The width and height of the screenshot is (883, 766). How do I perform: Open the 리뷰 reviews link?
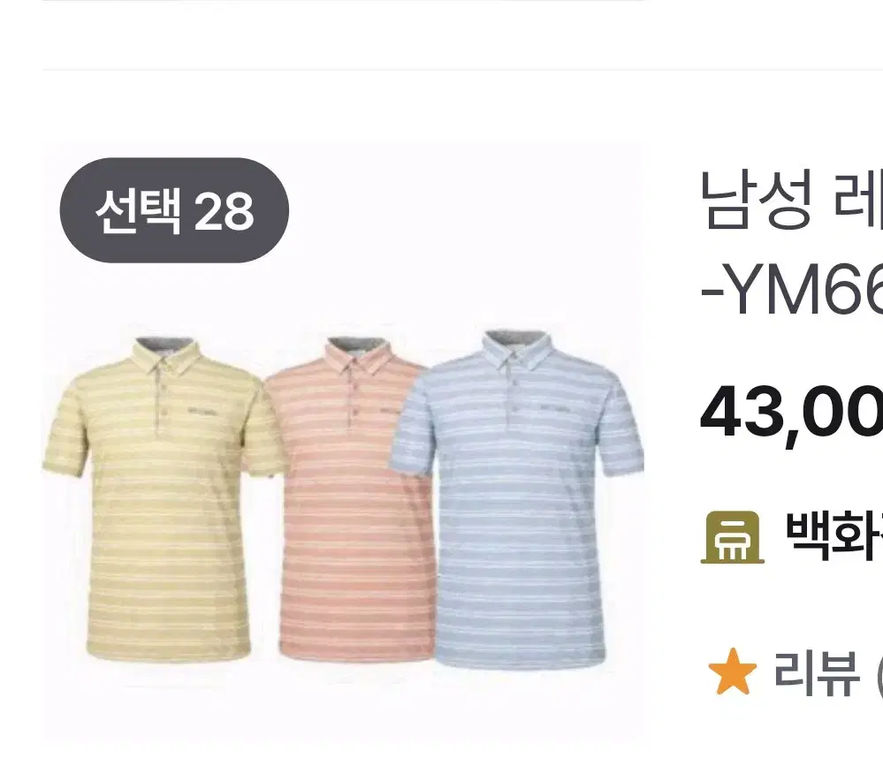817,672
